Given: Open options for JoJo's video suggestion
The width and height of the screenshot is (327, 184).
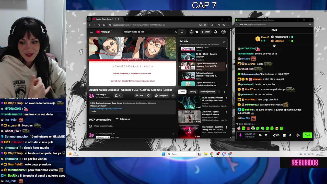Looking at the screenshot, I should (226, 98).
